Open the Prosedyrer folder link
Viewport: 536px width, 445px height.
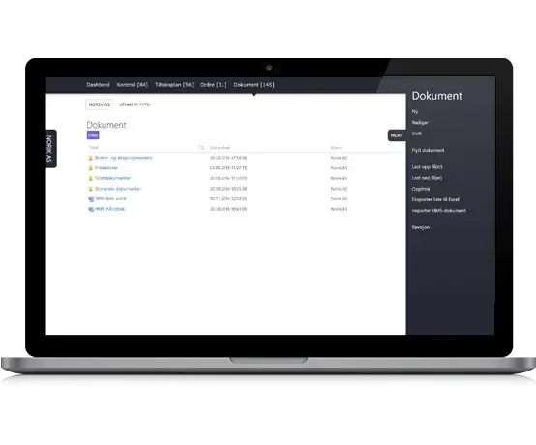[x=106, y=168]
